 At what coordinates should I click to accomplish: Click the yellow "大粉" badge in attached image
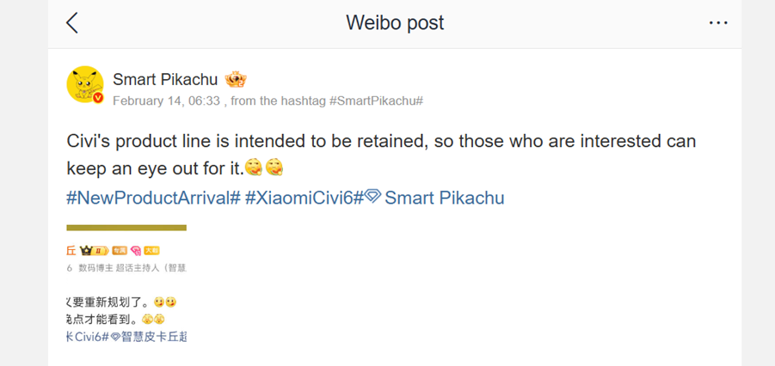(151, 251)
